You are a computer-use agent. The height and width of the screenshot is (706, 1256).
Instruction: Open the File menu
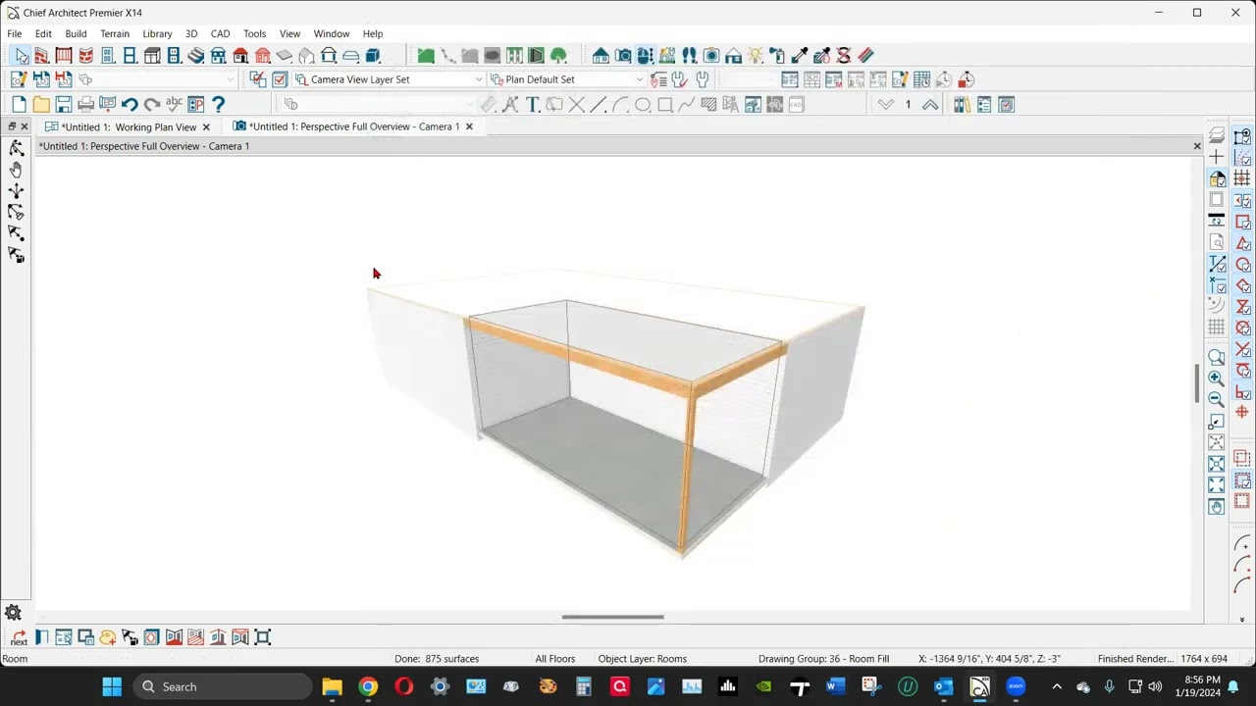(x=15, y=33)
